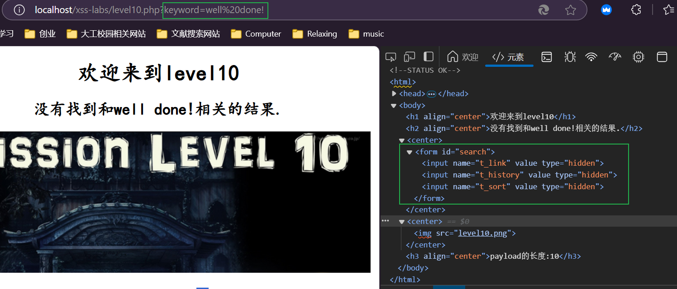Open the Edge read aloud/immersive icon in address bar
The height and width of the screenshot is (289, 677).
click(544, 10)
